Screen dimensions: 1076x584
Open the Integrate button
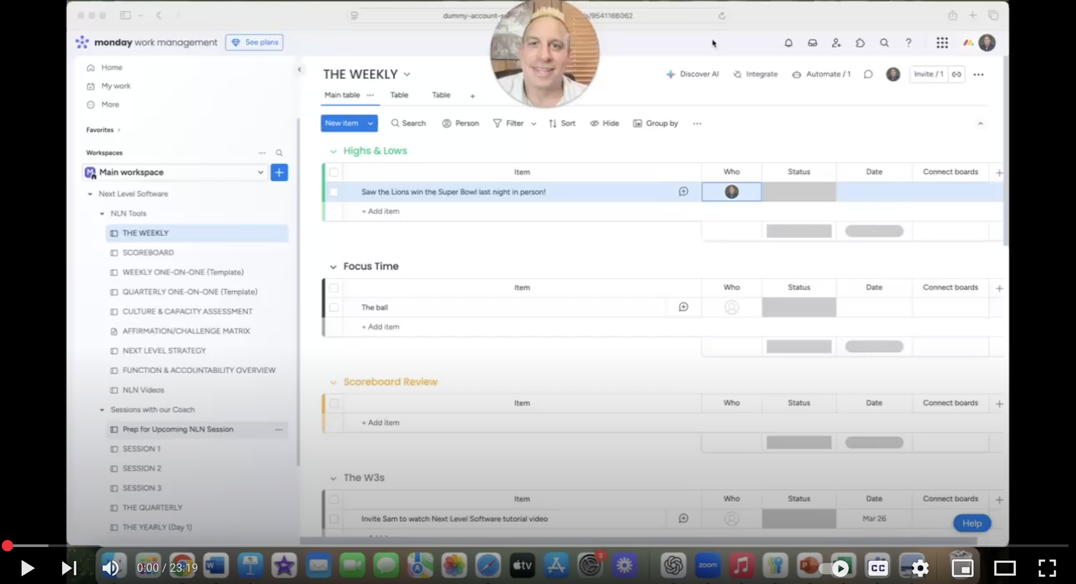coord(755,74)
